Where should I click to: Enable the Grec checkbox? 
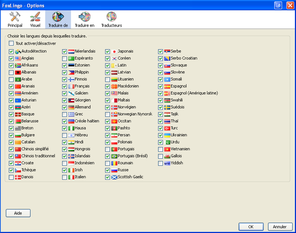pos(64,114)
